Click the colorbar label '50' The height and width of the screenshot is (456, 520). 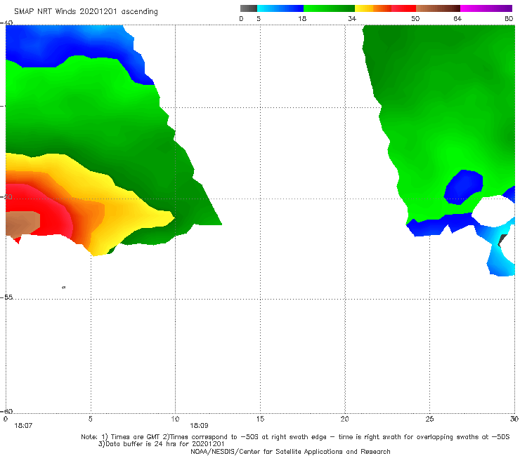[x=415, y=19]
